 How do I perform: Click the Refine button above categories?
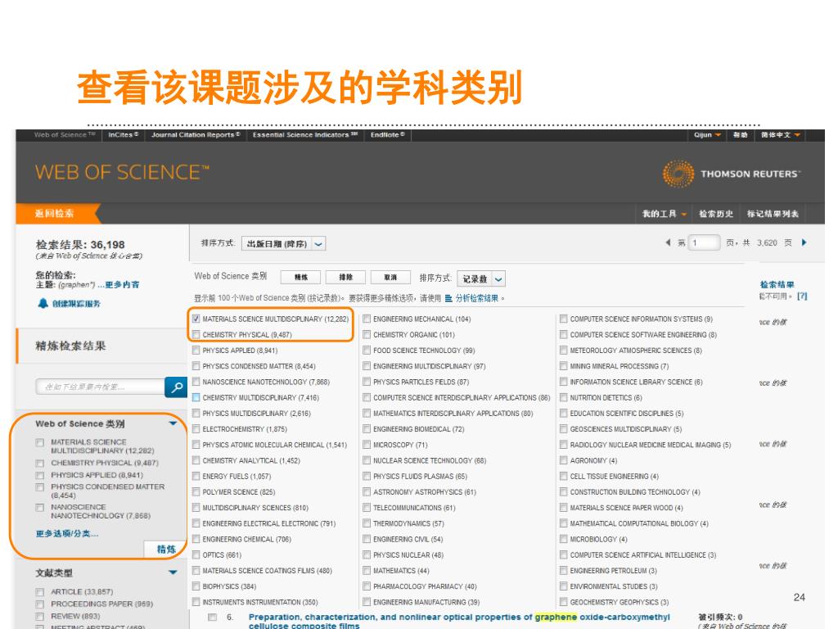tap(301, 277)
